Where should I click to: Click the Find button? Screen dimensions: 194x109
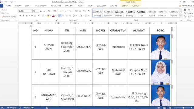coord(188,10)
